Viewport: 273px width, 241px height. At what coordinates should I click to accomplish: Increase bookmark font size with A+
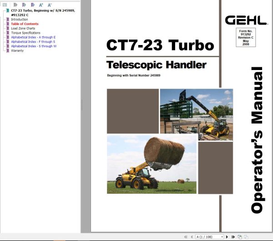point(41,5)
